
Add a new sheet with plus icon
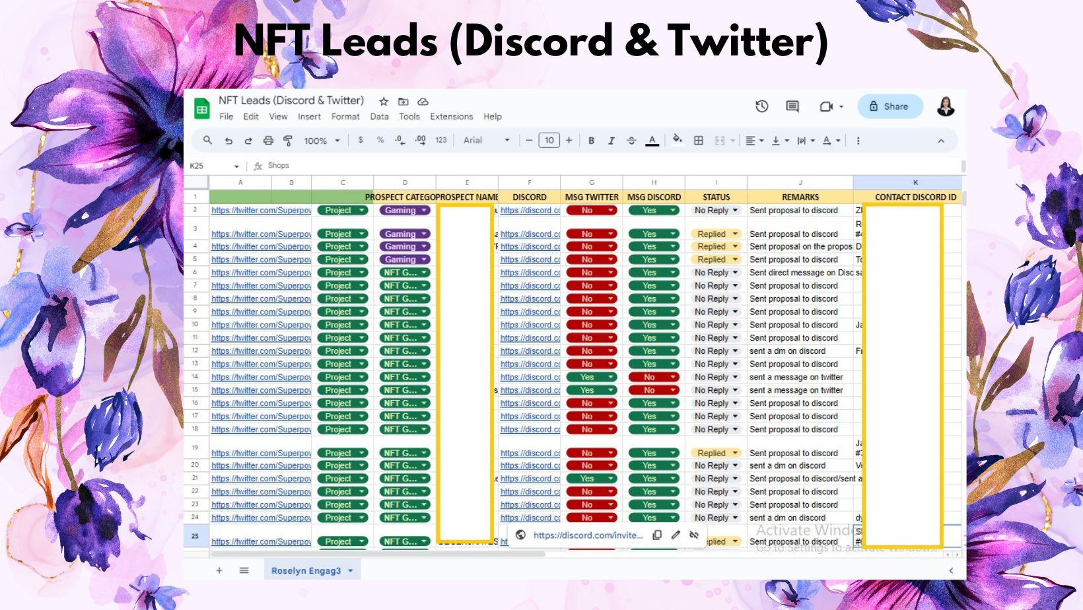tap(219, 570)
